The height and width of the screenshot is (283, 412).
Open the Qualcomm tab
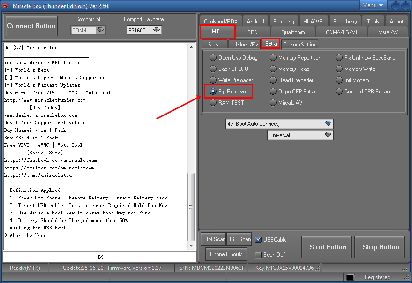[293, 32]
